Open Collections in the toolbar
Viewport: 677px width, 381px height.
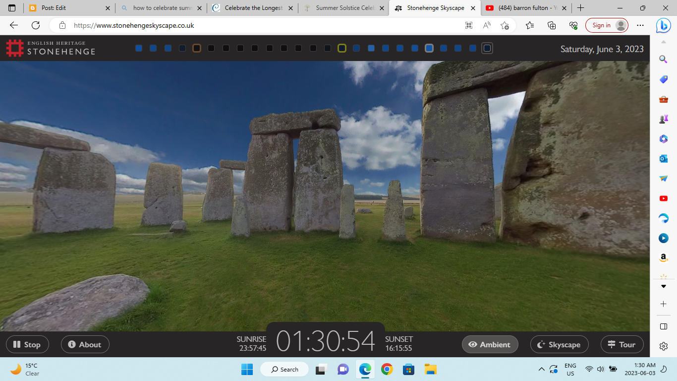[x=552, y=25]
